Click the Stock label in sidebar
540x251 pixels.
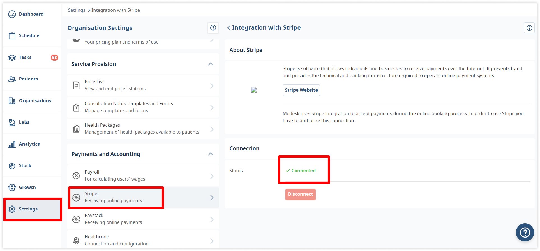pyautogui.click(x=25, y=166)
